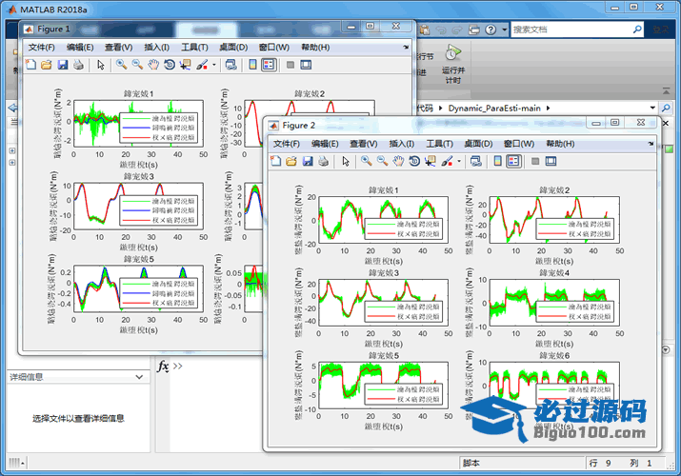Click Link Plot icon in Figure 1 toolbar
Image resolution: width=681 pixels, height=476 pixels.
tap(231, 65)
